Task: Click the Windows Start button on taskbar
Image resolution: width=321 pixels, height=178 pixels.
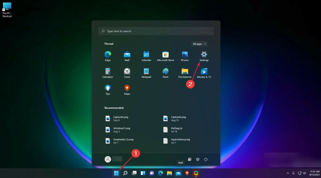Action: coord(116,173)
